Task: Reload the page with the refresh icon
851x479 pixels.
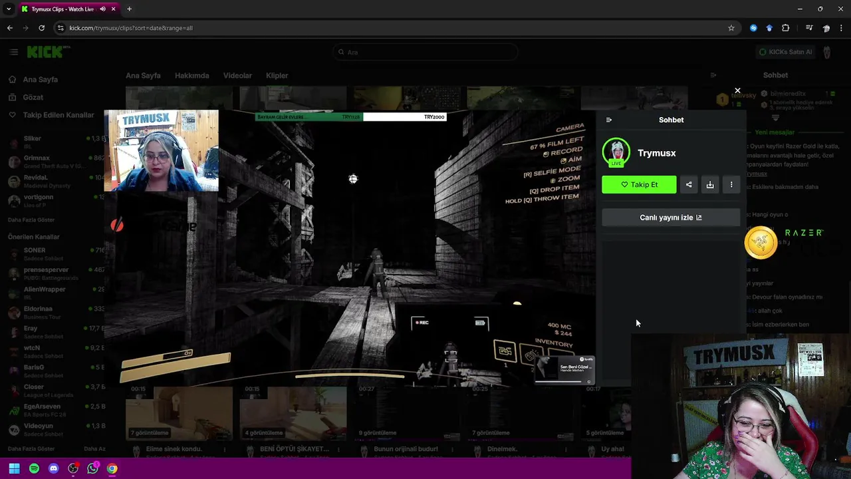Action: click(41, 28)
